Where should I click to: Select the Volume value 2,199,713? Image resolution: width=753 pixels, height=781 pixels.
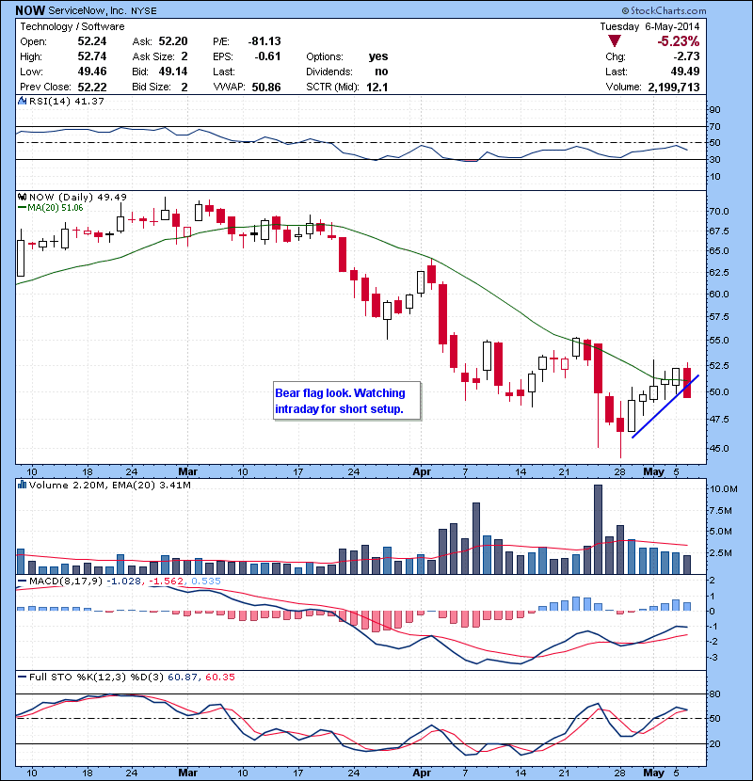[x=674, y=87]
